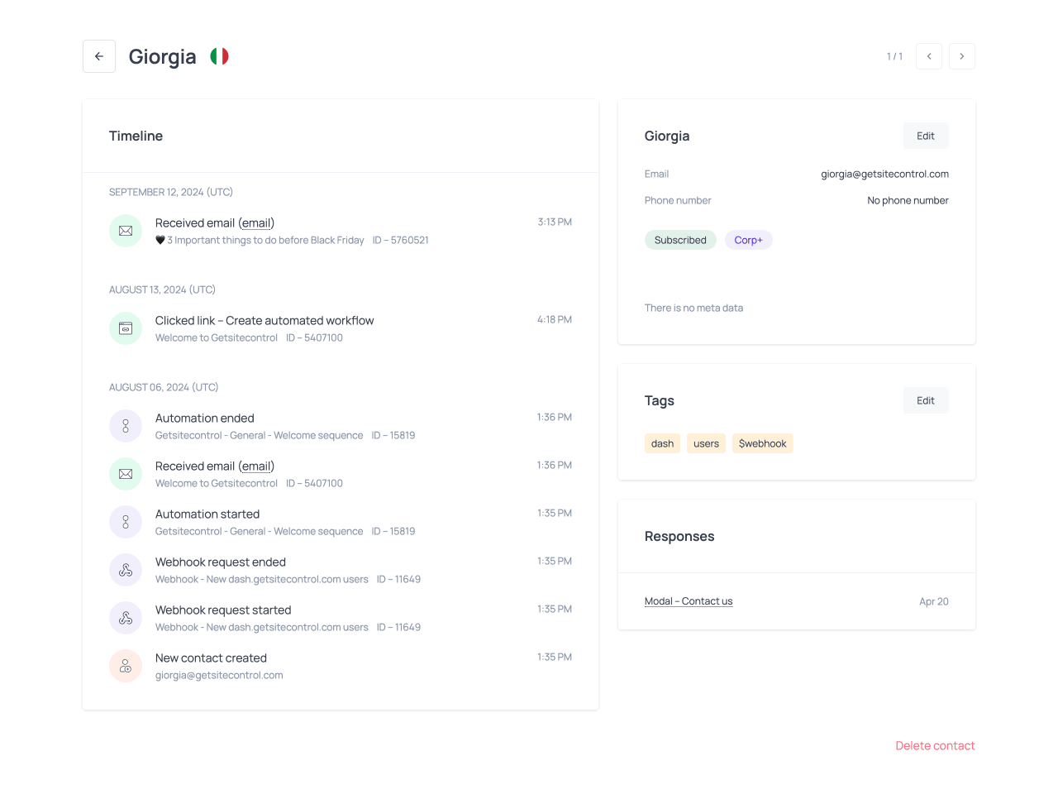This screenshot has height=794, width=1058.
Task: Click the back arrow button beside Giorgia
Action: coord(99,56)
